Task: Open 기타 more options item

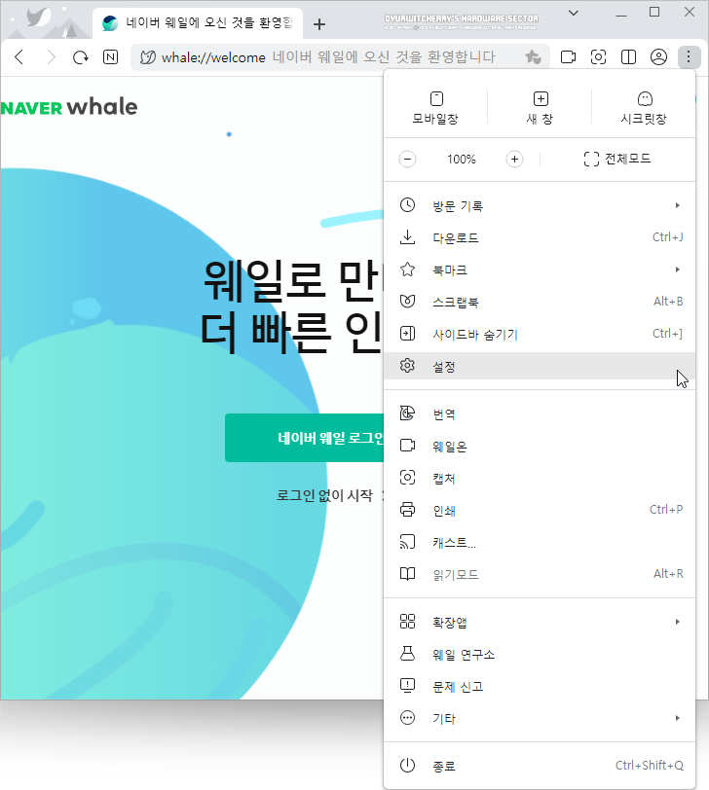Action: tap(540, 718)
